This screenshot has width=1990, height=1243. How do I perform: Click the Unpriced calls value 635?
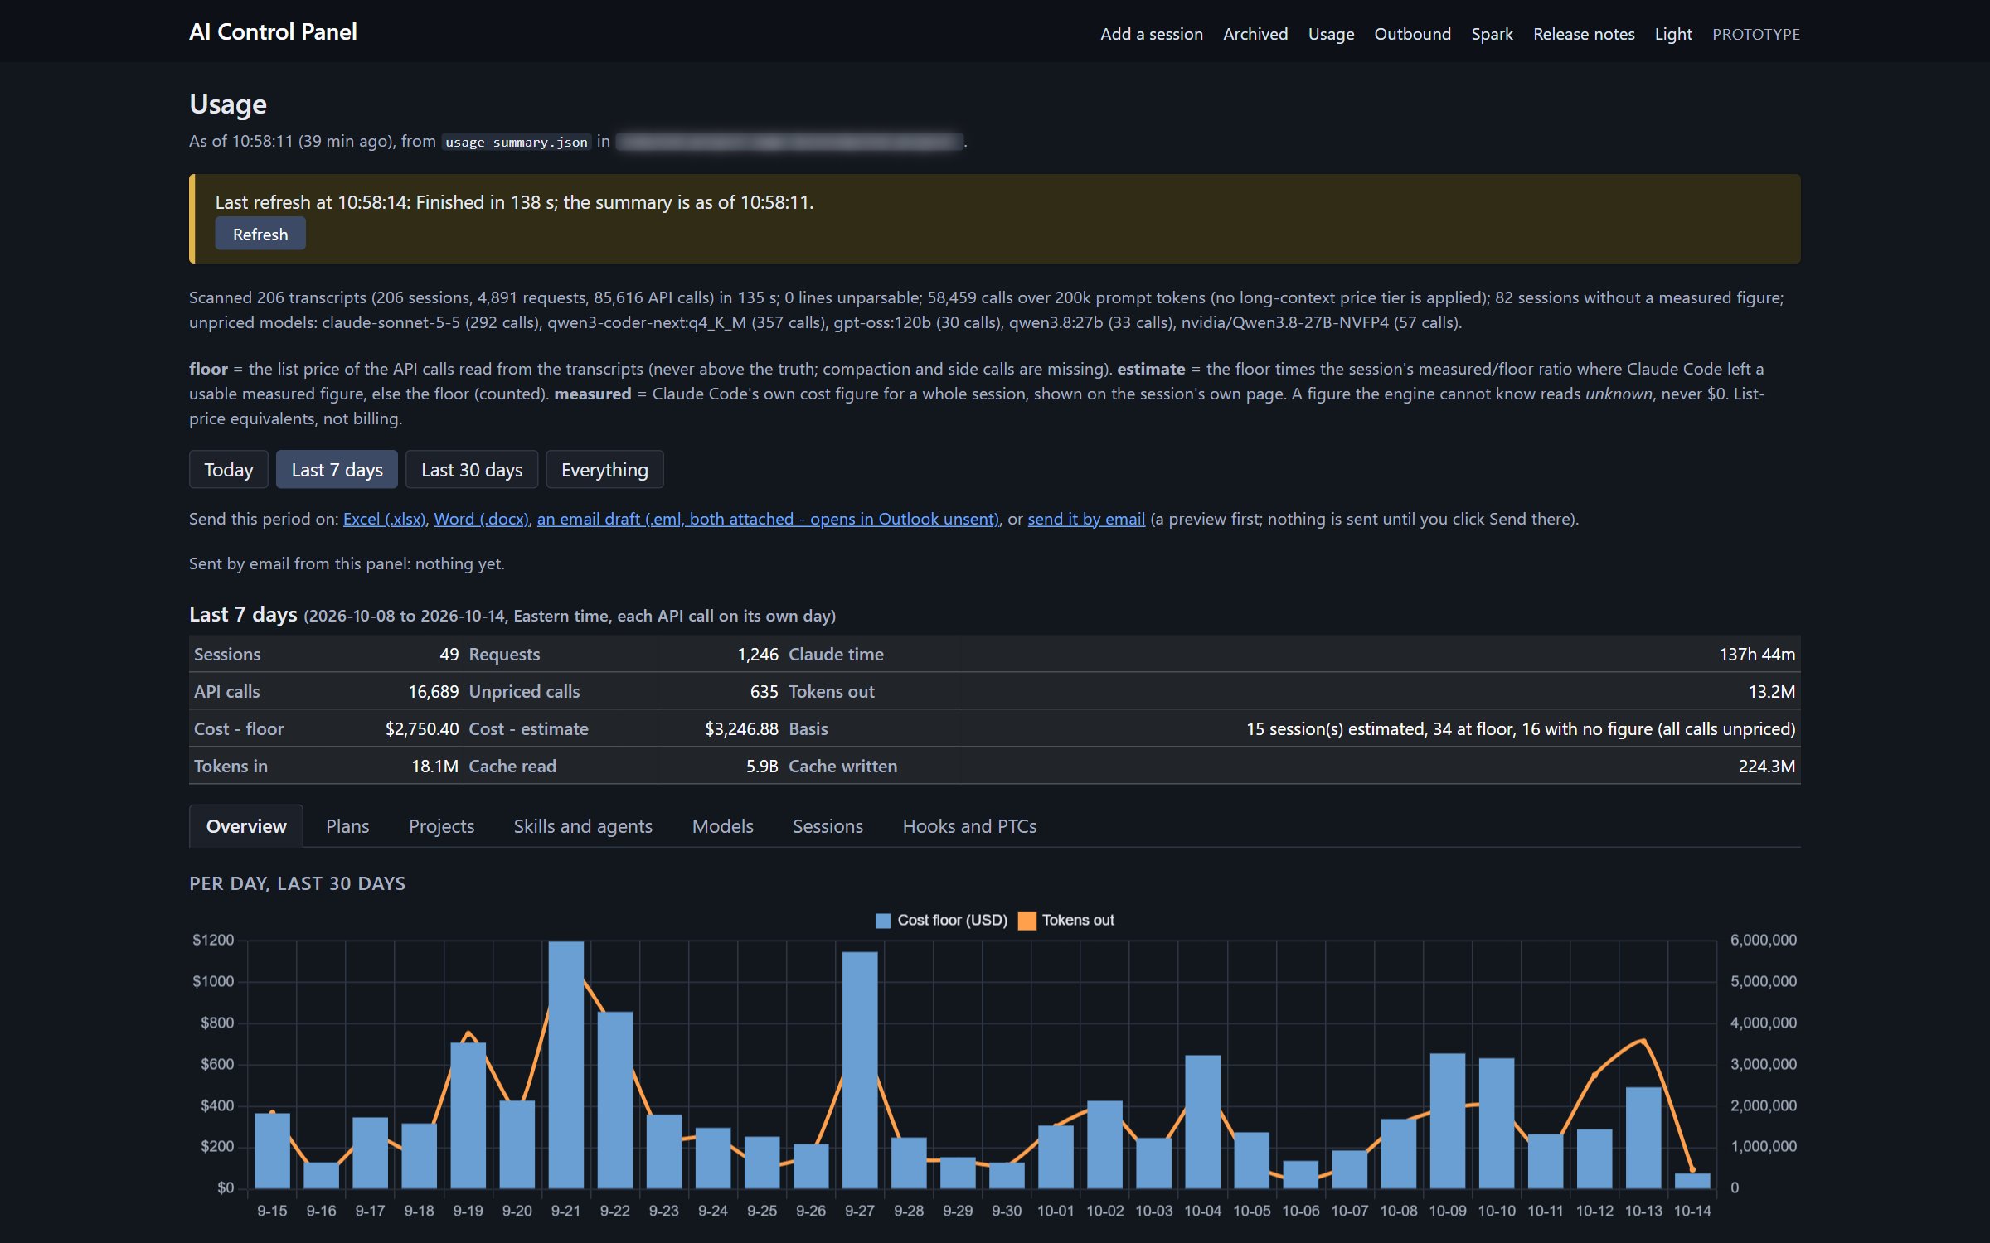(x=764, y=692)
